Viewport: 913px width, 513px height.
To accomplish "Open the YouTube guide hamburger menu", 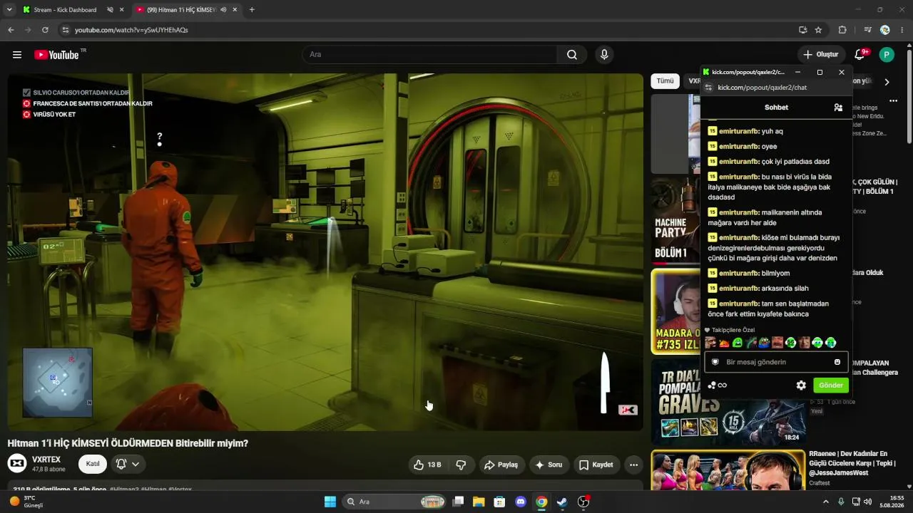I will pos(17,55).
